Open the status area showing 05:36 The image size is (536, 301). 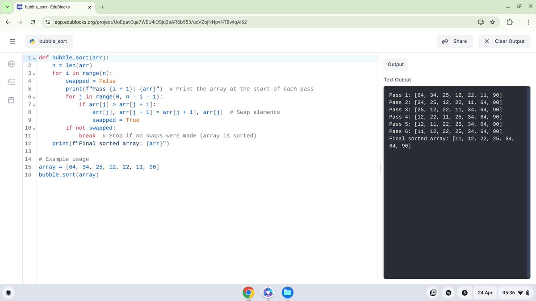coord(516,293)
